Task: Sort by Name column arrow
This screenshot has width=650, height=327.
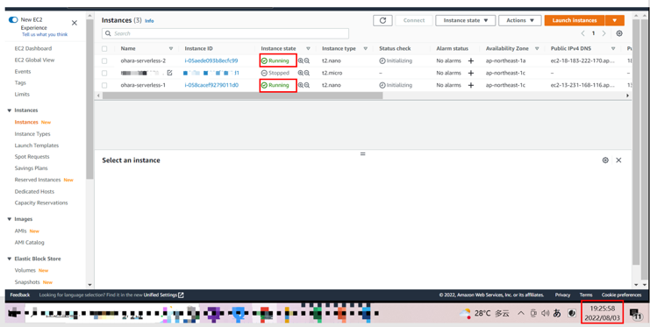Action: pos(171,48)
